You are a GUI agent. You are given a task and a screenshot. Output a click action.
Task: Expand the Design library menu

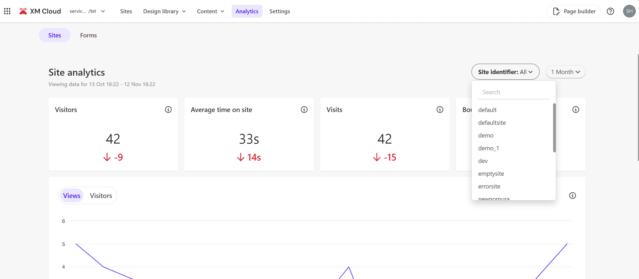tap(164, 11)
